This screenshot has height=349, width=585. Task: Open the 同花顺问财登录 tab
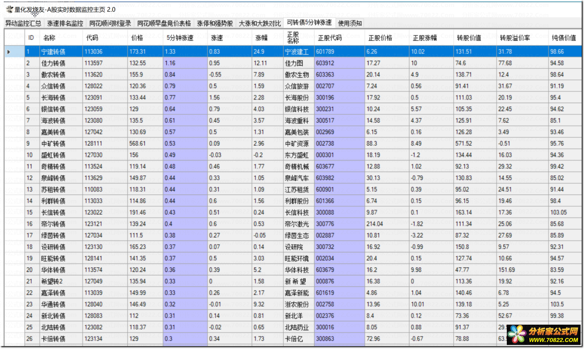click(110, 23)
